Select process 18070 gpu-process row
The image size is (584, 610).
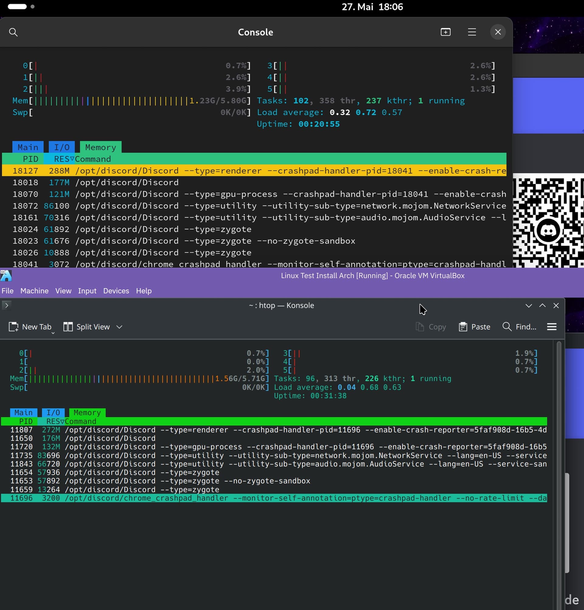click(x=254, y=194)
